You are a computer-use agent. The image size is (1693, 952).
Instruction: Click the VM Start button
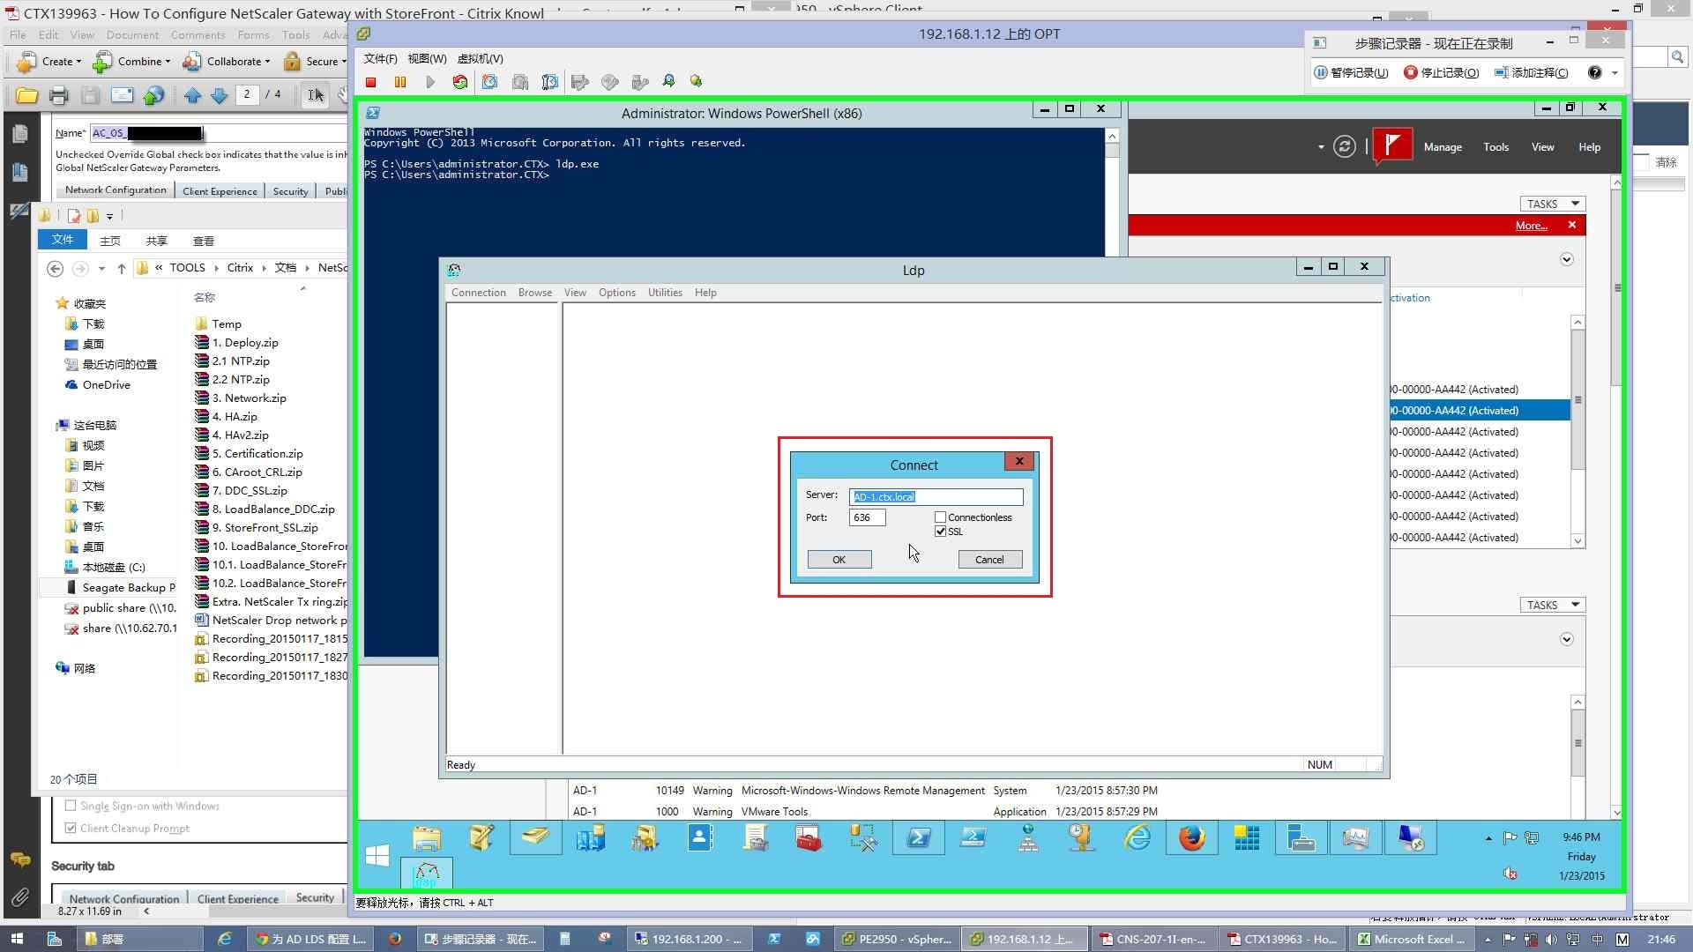pos(377,856)
